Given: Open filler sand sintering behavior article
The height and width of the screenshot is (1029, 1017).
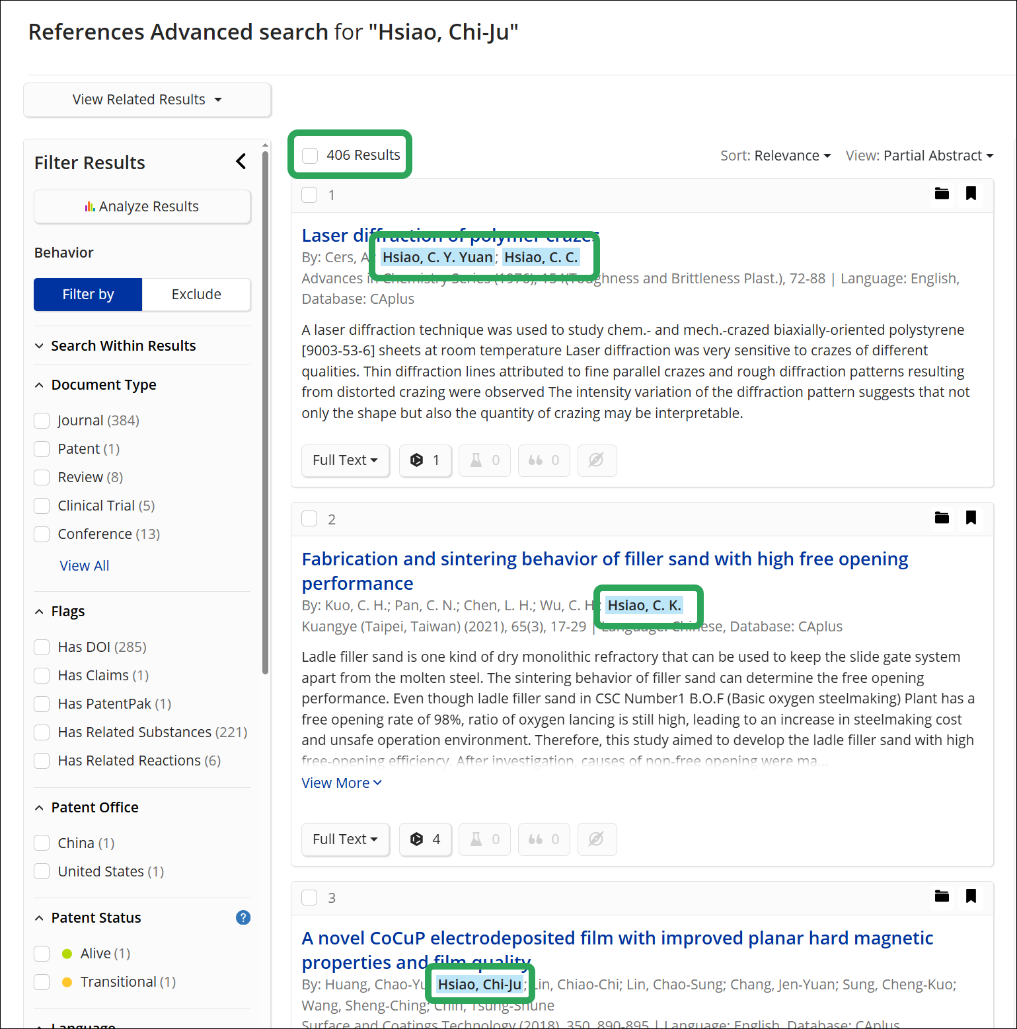Looking at the screenshot, I should pos(605,571).
